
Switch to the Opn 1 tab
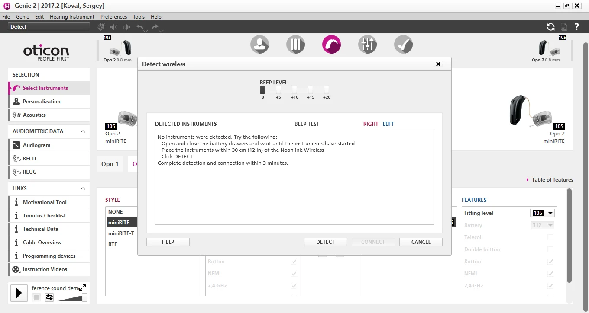pos(110,164)
